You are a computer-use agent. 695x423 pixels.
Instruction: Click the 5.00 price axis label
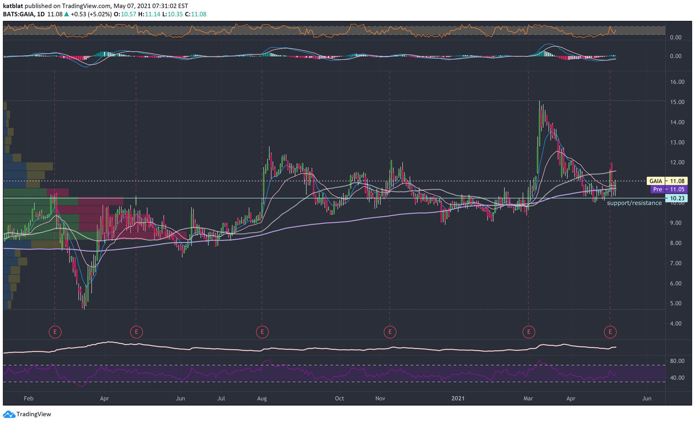point(675,303)
